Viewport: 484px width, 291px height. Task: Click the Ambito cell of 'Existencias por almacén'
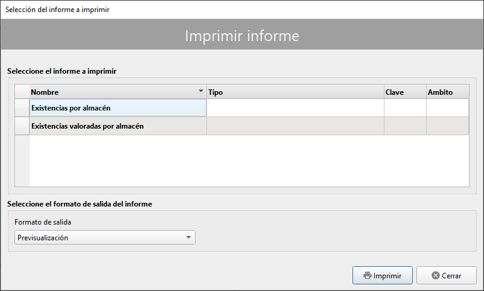447,108
